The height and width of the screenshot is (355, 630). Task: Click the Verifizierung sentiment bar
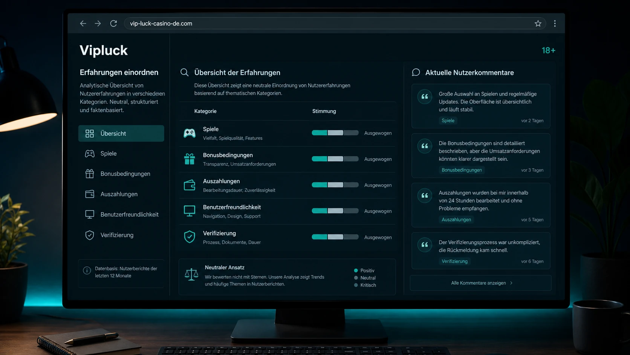(x=335, y=237)
